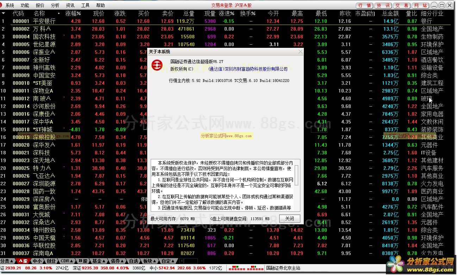457x275 pixels.
Task: Click the 中小 index value 5742.94 in status bar
Action: [x=167, y=268]
